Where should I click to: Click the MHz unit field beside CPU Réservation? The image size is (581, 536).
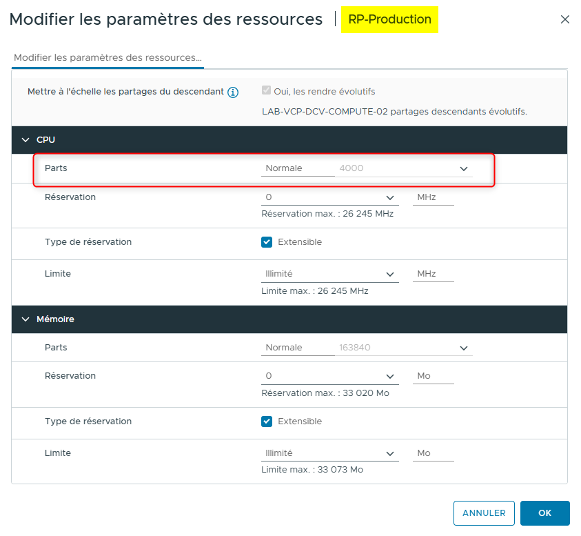433,197
